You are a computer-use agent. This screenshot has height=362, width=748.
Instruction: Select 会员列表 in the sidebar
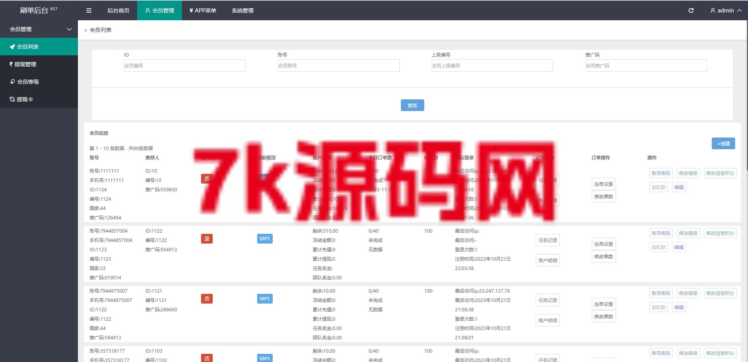[x=39, y=47]
